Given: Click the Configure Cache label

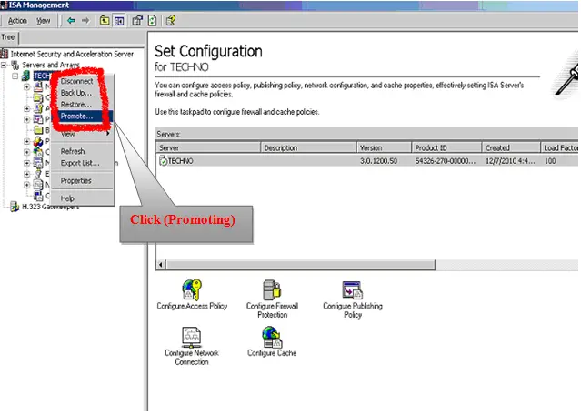Looking at the screenshot, I should 272,353.
